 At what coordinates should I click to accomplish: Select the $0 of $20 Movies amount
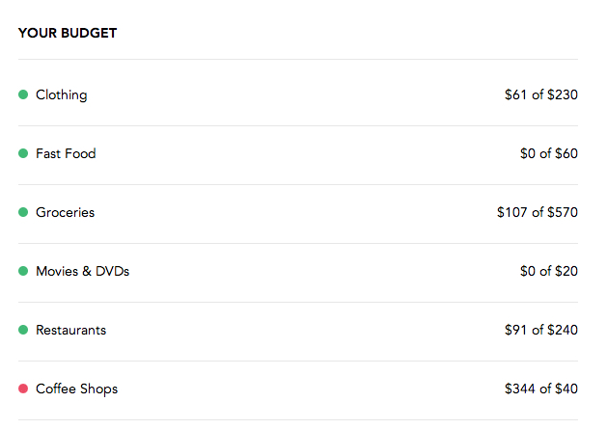(x=548, y=271)
